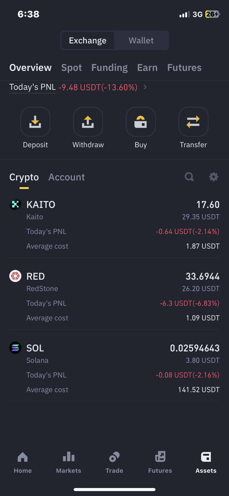Go to Markets in bottom navigation
This screenshot has width=229, height=496.
[x=69, y=462]
